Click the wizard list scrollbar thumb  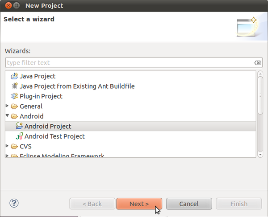[x=260, y=95]
